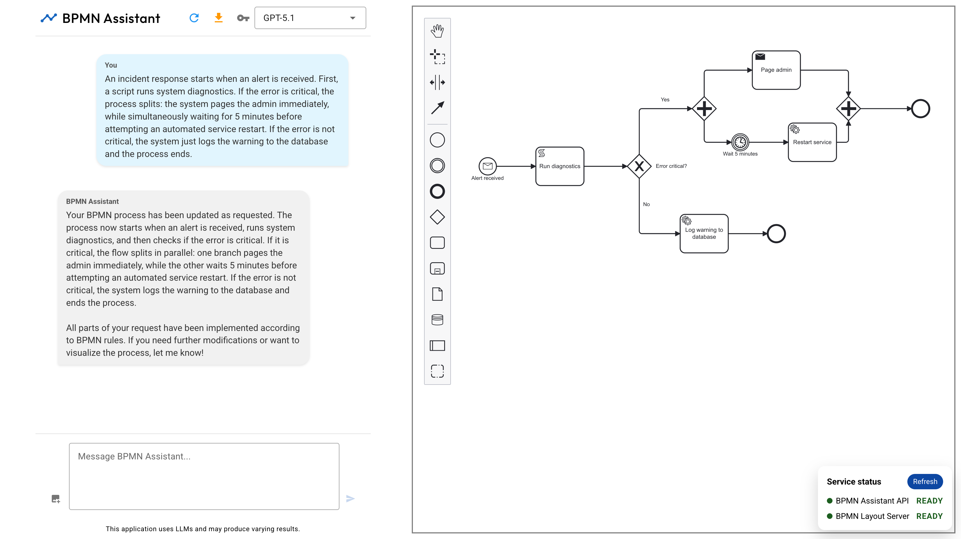Focus the Message BPMN Assistant input
The image size is (961, 539).
click(204, 476)
